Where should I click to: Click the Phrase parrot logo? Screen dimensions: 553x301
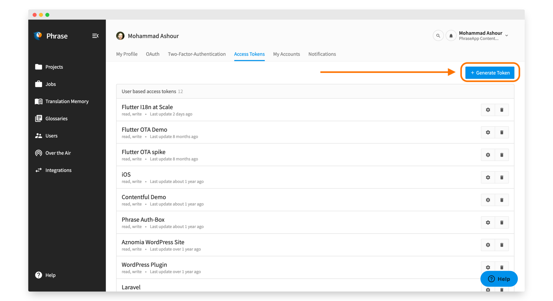pyautogui.click(x=38, y=36)
